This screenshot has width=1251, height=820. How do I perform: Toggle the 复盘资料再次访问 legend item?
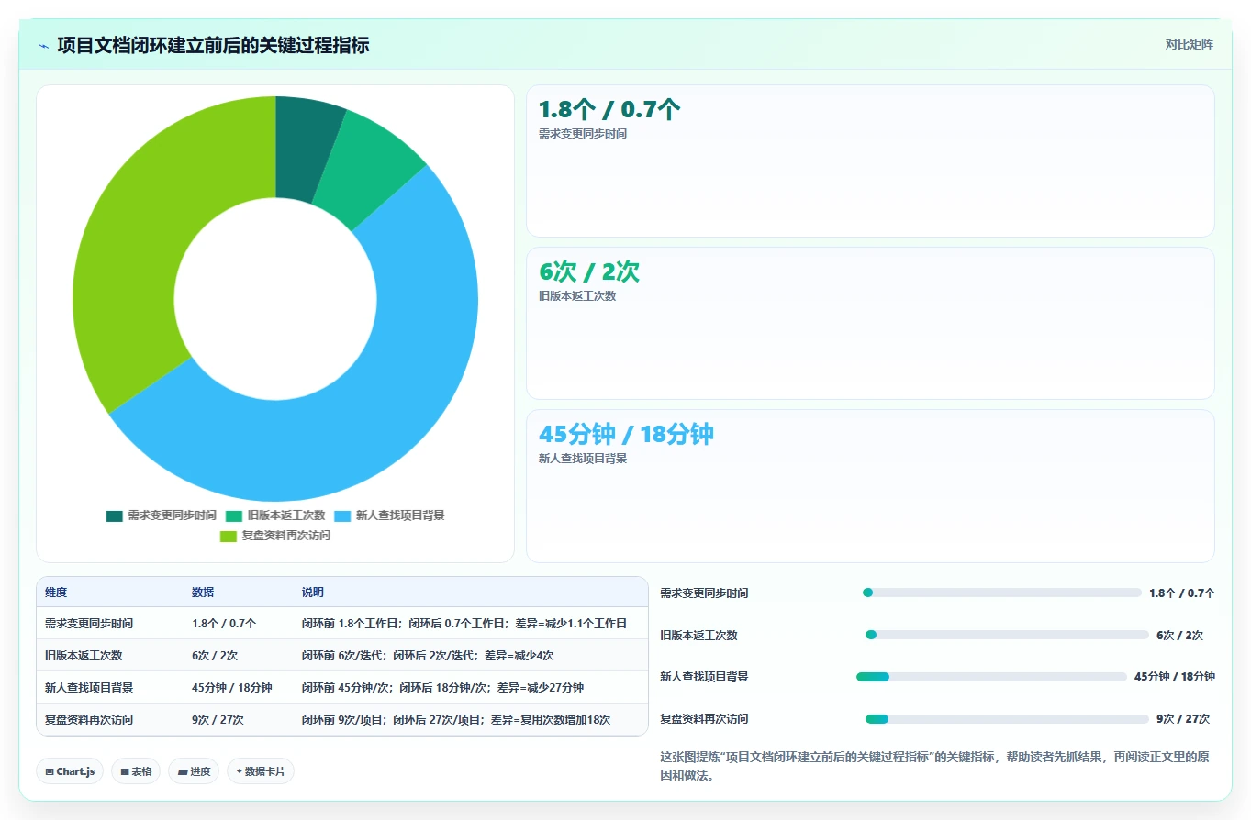[275, 536]
